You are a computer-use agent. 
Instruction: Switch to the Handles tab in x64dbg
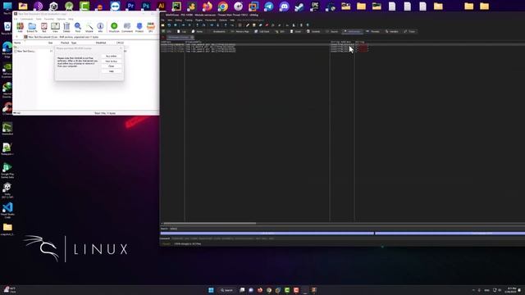click(392, 31)
